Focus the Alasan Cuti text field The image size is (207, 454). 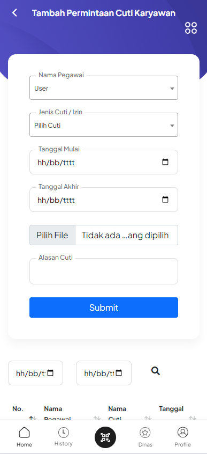104,272
